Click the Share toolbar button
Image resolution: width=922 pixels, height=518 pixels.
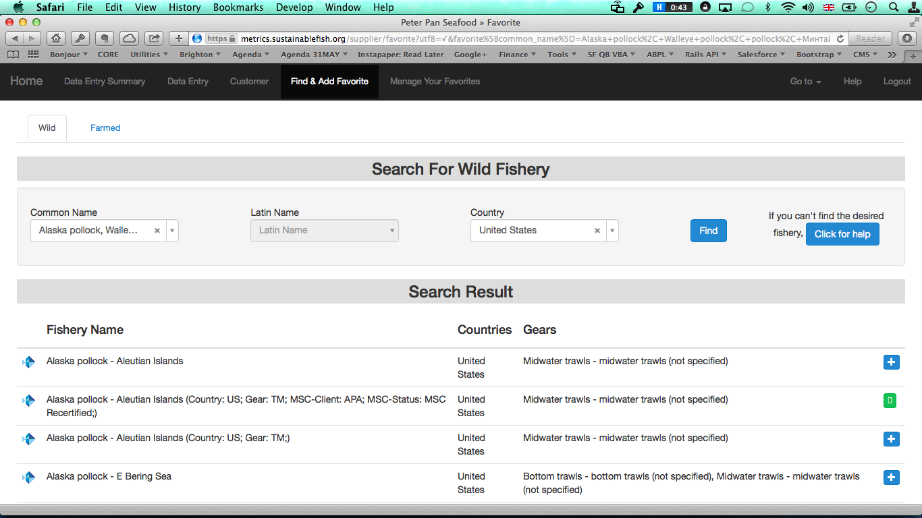pyautogui.click(x=155, y=38)
